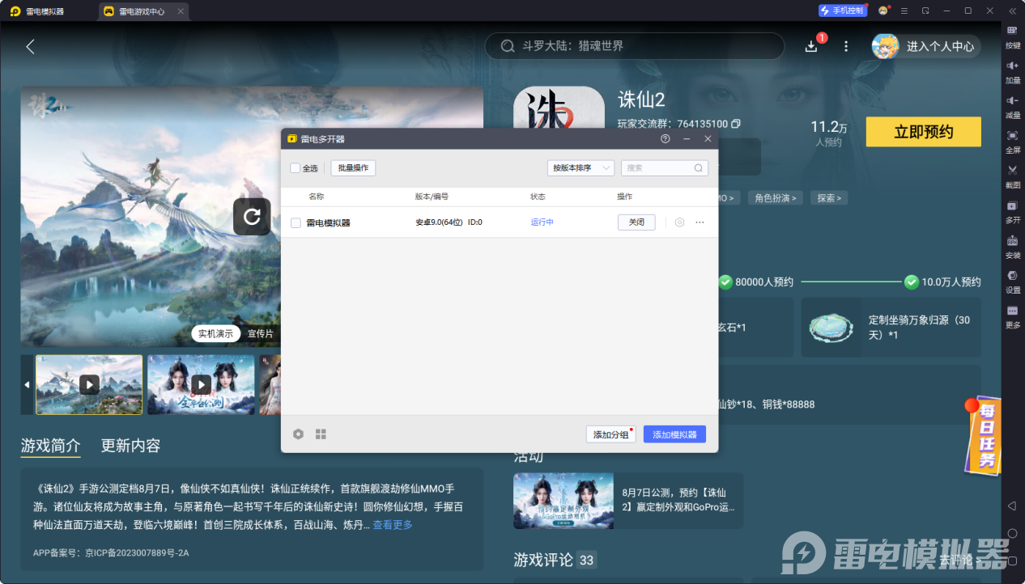The image size is (1025, 584).
Task: Open 多开 multi-instance sidebar icon
Action: pos(1012,211)
